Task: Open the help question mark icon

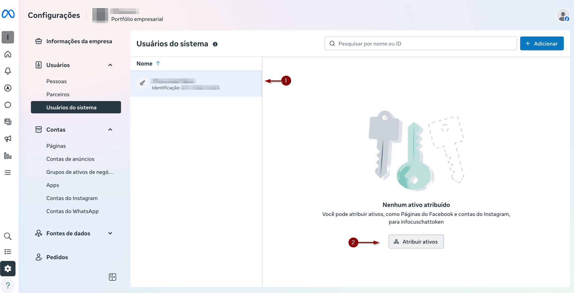Action: (8, 286)
